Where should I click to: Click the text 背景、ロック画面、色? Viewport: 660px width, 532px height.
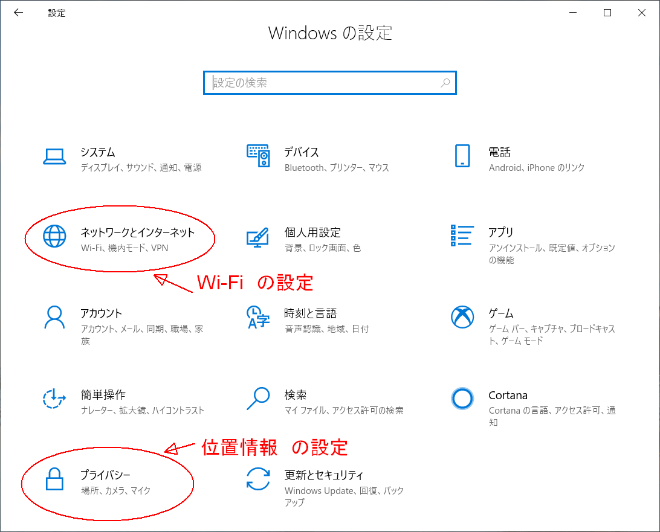323,248
